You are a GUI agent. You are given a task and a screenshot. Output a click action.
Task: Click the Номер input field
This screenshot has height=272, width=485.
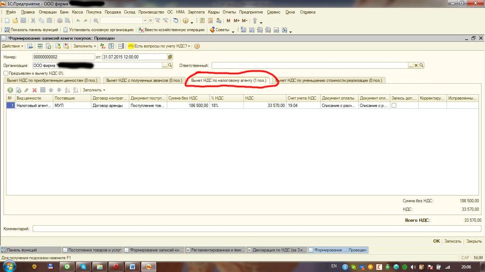[x=64, y=57]
